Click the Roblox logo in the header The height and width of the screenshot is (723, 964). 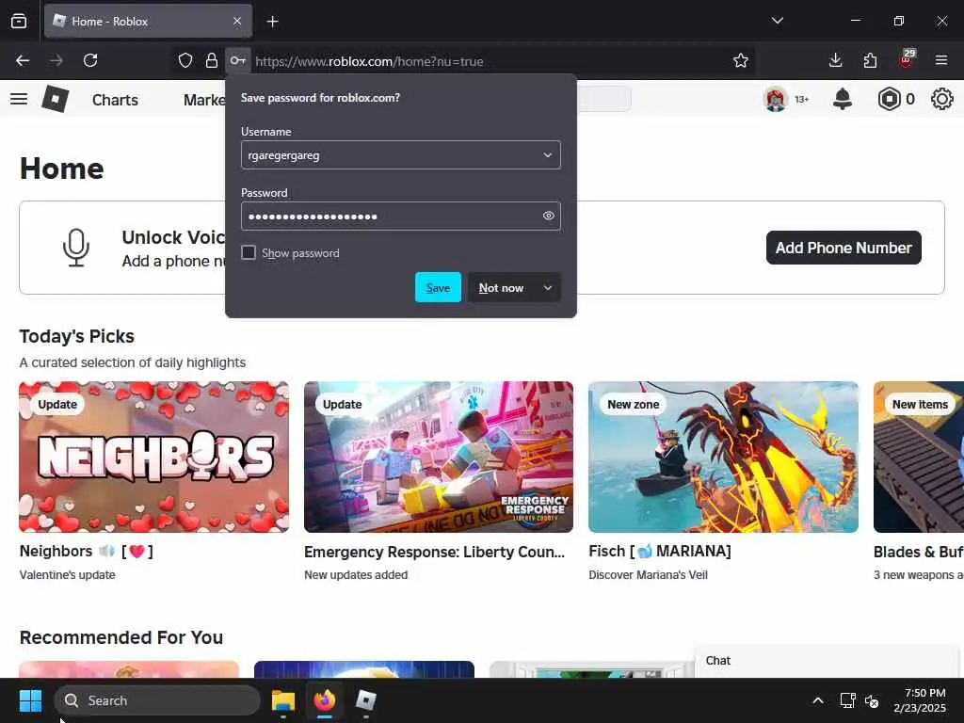click(55, 99)
